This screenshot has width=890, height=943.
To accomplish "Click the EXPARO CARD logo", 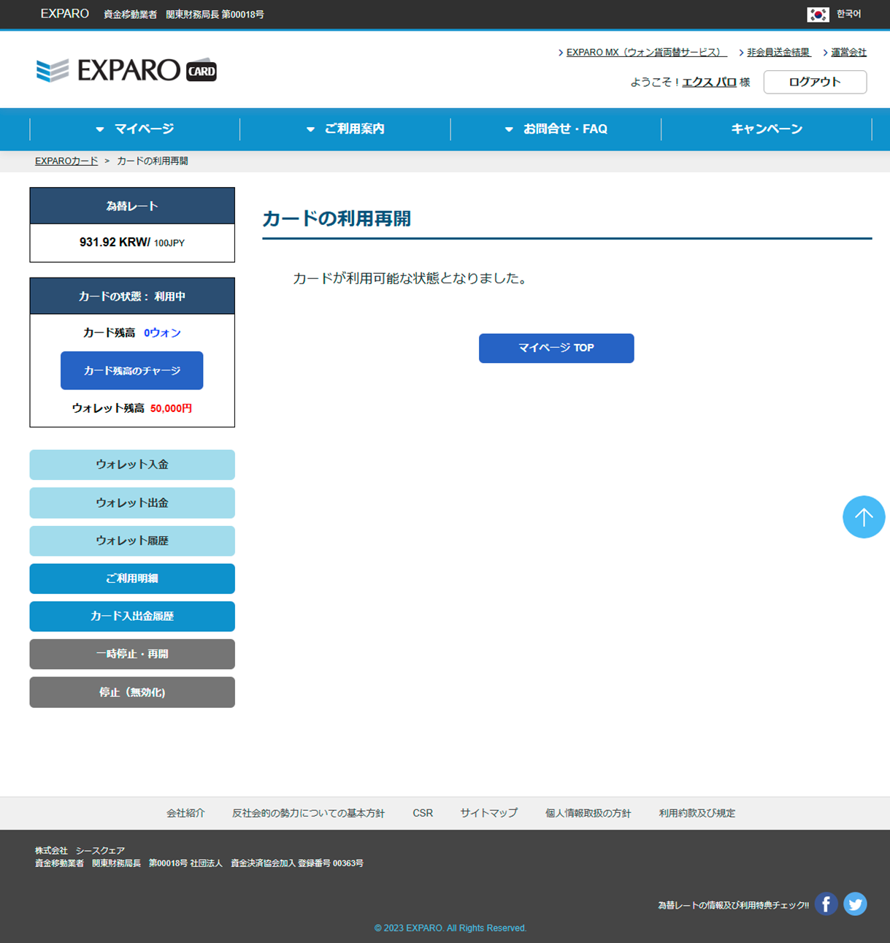I will click(126, 70).
